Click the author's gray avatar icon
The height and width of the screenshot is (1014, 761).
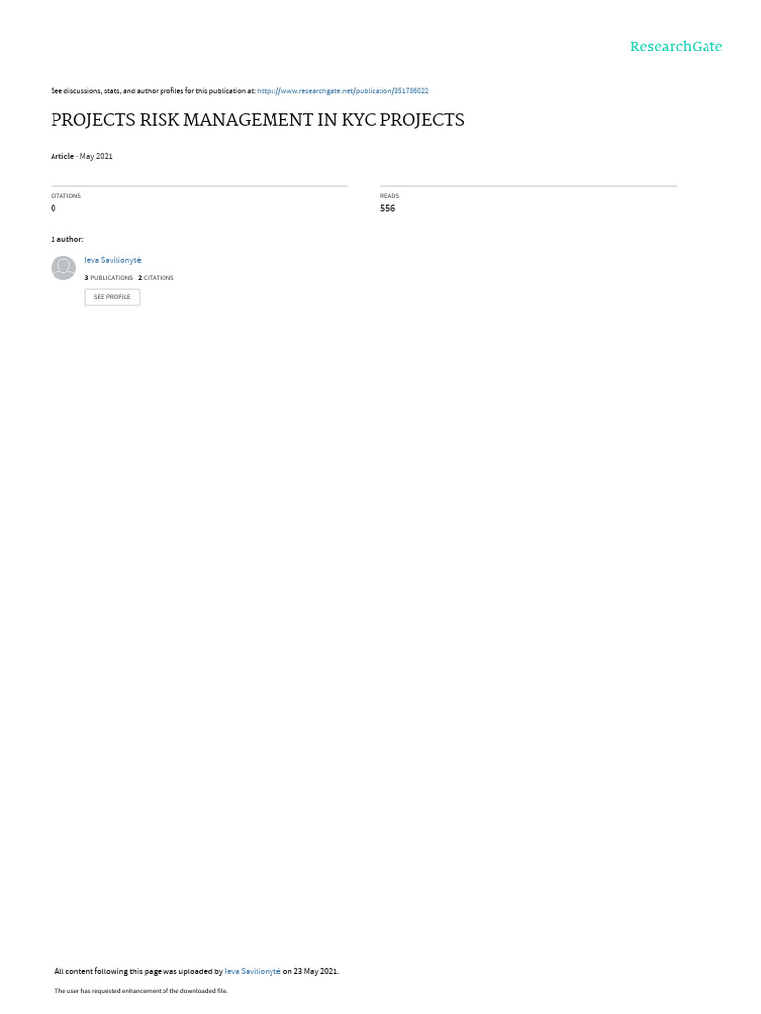click(x=63, y=267)
